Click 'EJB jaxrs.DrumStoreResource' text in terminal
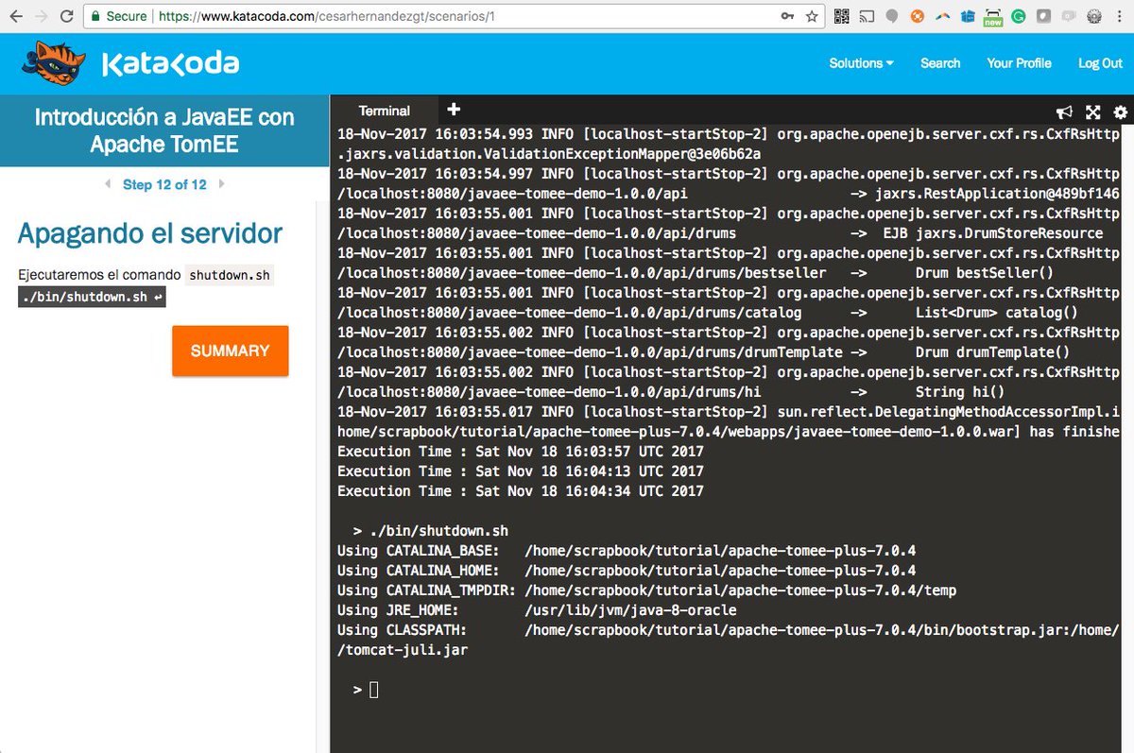The image size is (1134, 753). pos(993,233)
